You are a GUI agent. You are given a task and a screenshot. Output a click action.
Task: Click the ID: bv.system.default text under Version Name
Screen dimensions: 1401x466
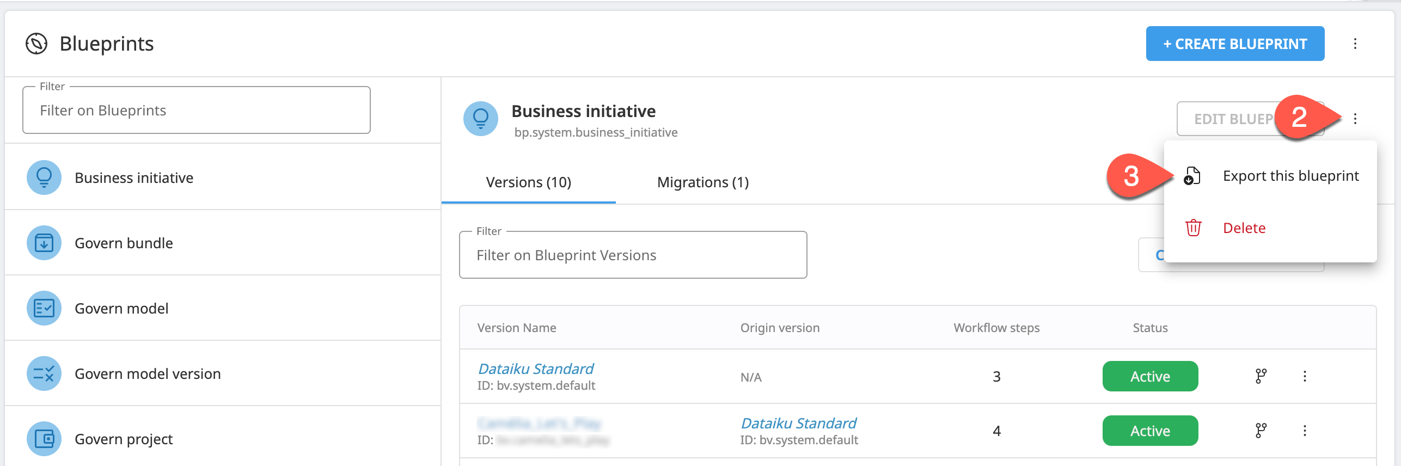tap(536, 385)
